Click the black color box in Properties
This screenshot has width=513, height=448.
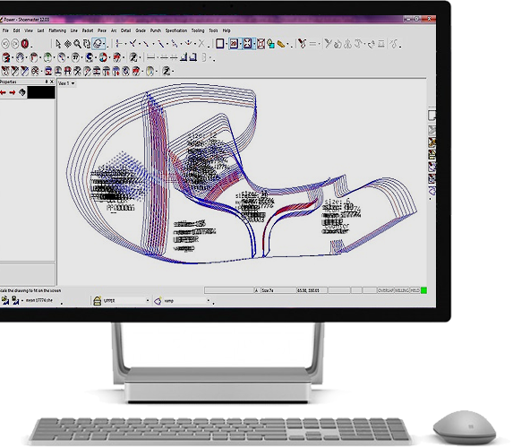41,92
